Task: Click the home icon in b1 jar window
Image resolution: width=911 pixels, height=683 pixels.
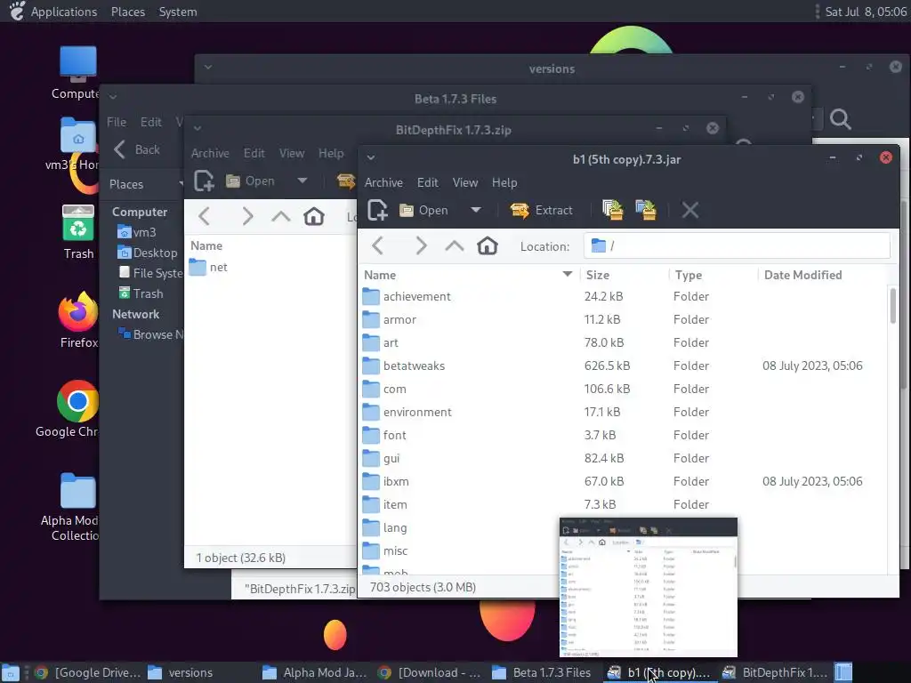Action: [488, 246]
